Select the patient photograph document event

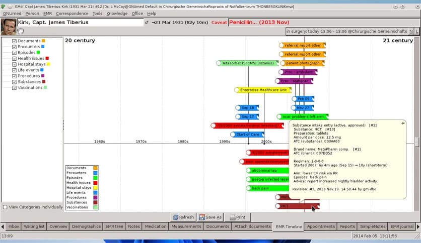302,63
